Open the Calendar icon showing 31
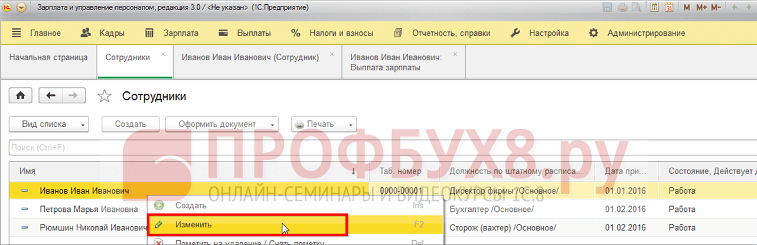 coord(670,8)
